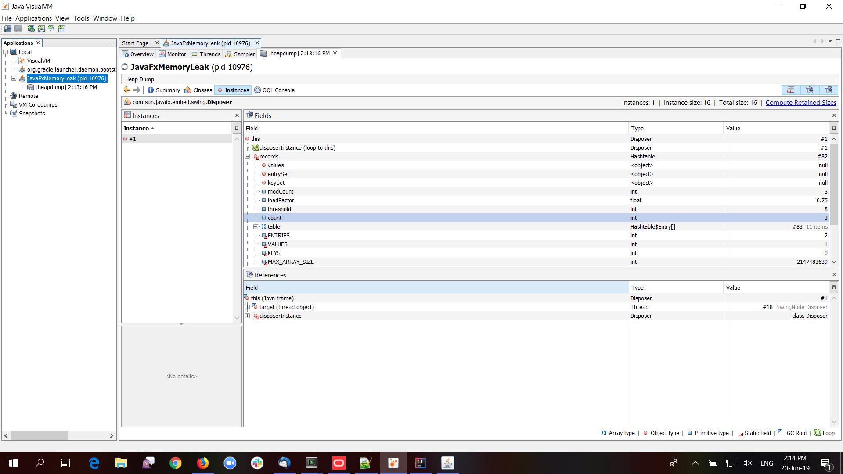Expand target (thread object) reference node
The width and height of the screenshot is (843, 474).
(248, 307)
